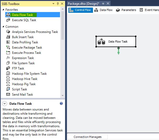Select the Execute Package Task item
159x140 pixels.
coord(32,48)
